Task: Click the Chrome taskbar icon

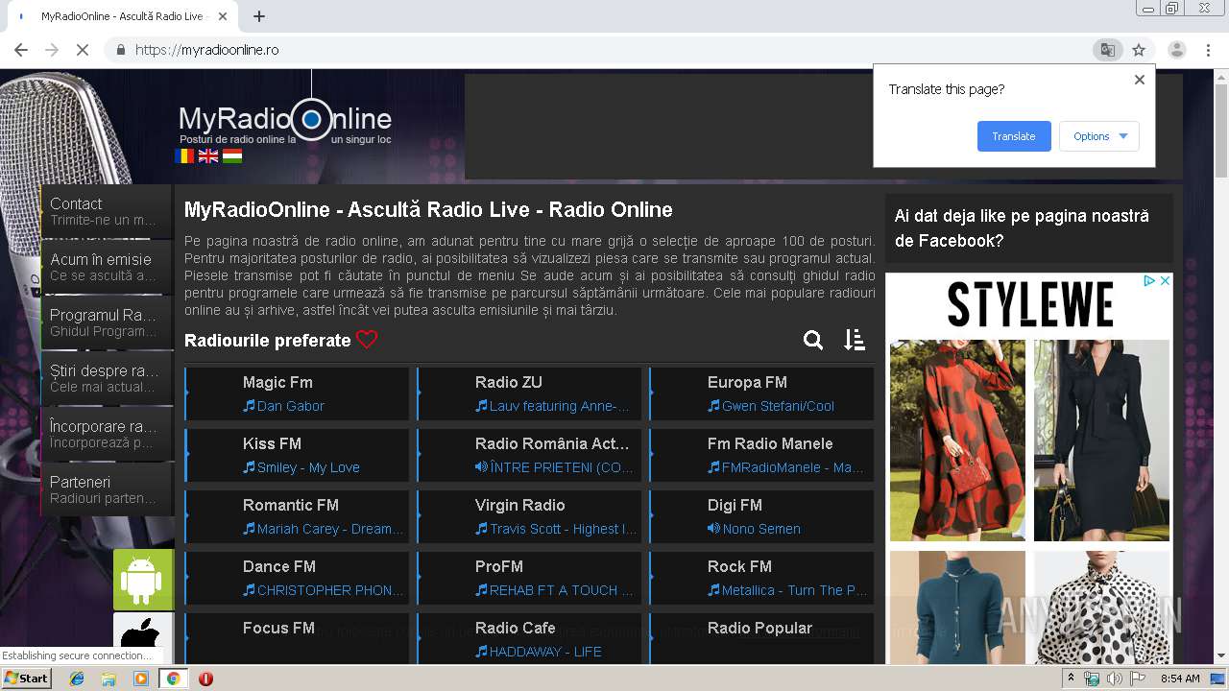Action: tap(173, 679)
